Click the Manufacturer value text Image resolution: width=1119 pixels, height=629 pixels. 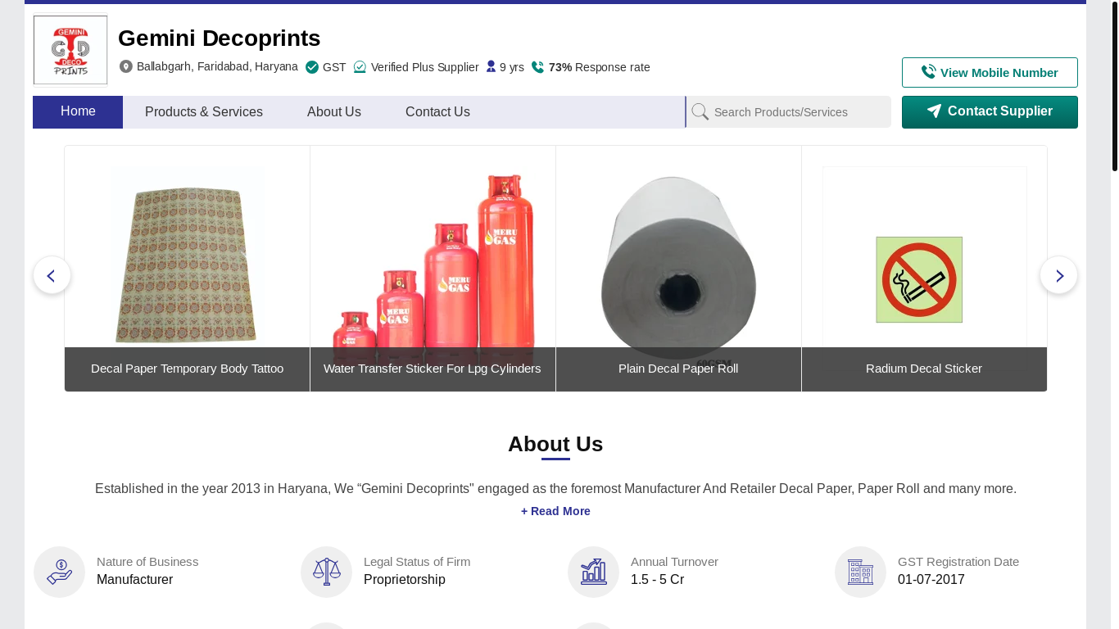(x=135, y=580)
